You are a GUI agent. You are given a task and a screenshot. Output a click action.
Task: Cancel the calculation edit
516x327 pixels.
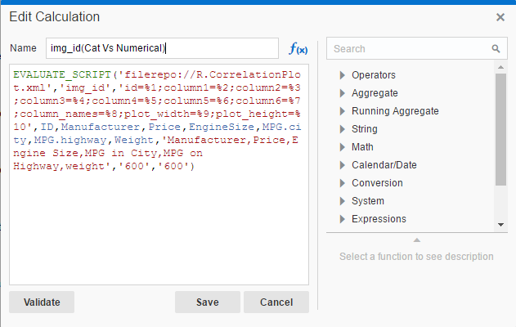[276, 302]
